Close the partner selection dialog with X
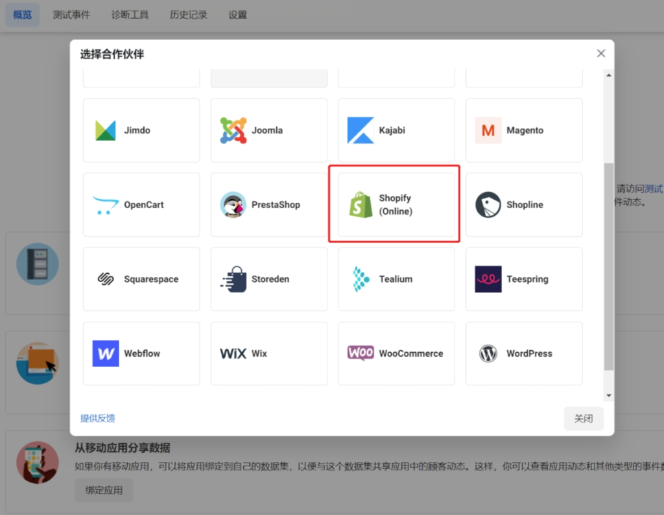Screen dimensions: 664x515 [x=601, y=53]
